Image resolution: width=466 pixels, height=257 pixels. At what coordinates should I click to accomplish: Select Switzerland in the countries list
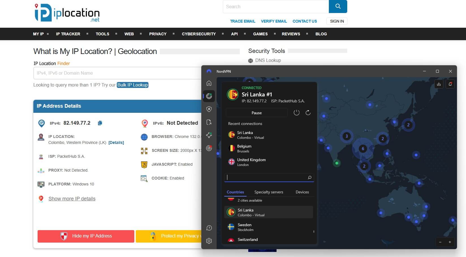tap(269, 240)
